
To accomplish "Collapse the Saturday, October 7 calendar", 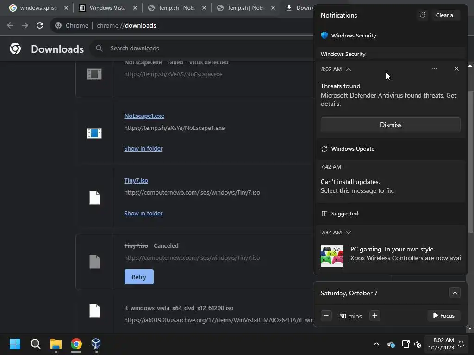I will 455,293.
